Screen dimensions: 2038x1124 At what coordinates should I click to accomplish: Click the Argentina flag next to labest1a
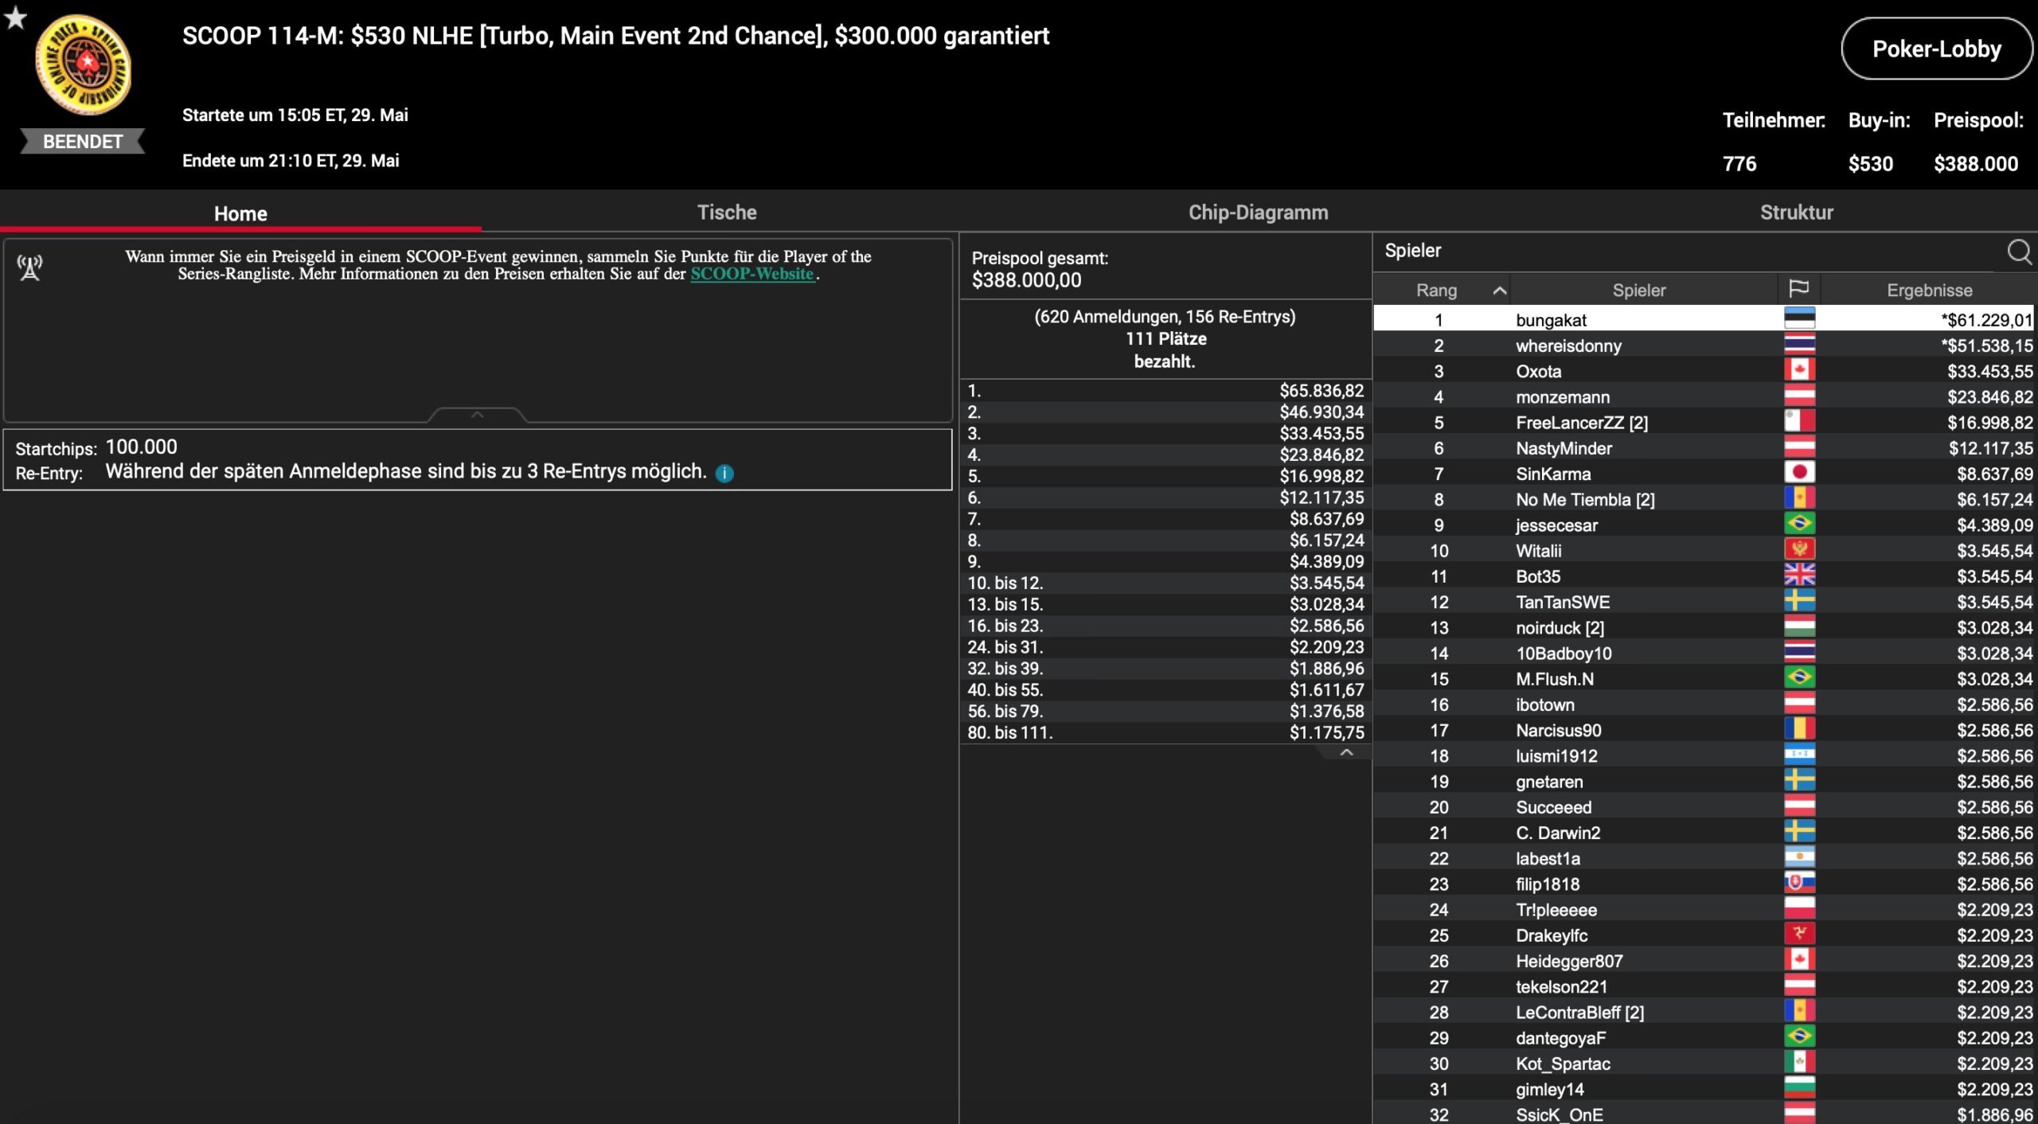1799,857
